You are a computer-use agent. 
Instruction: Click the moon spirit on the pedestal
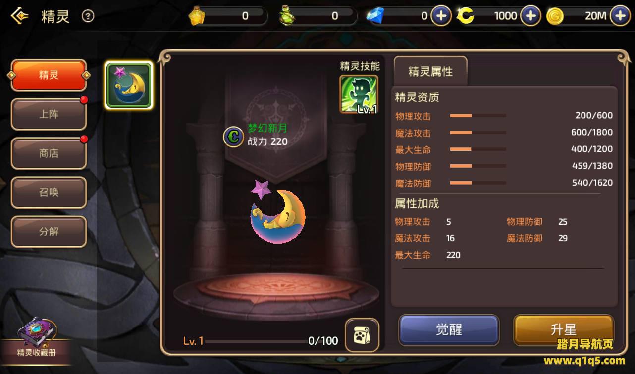278,212
